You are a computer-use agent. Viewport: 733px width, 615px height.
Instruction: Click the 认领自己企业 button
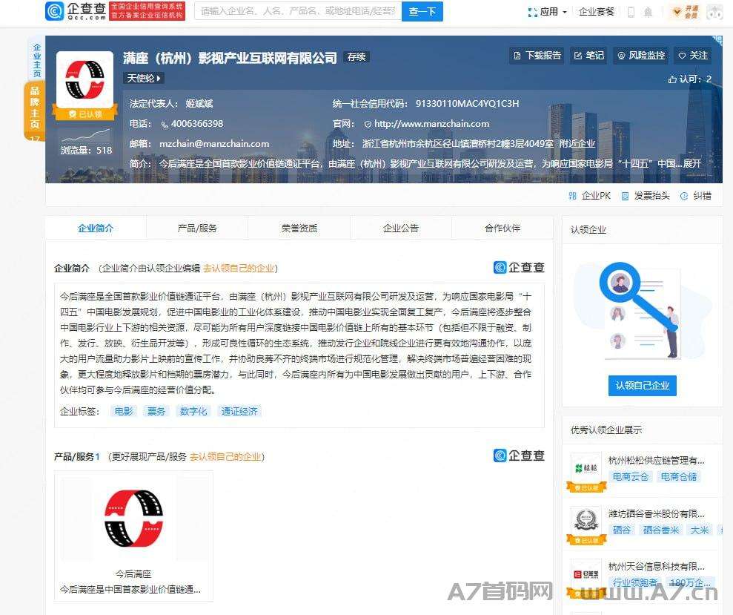click(x=643, y=386)
